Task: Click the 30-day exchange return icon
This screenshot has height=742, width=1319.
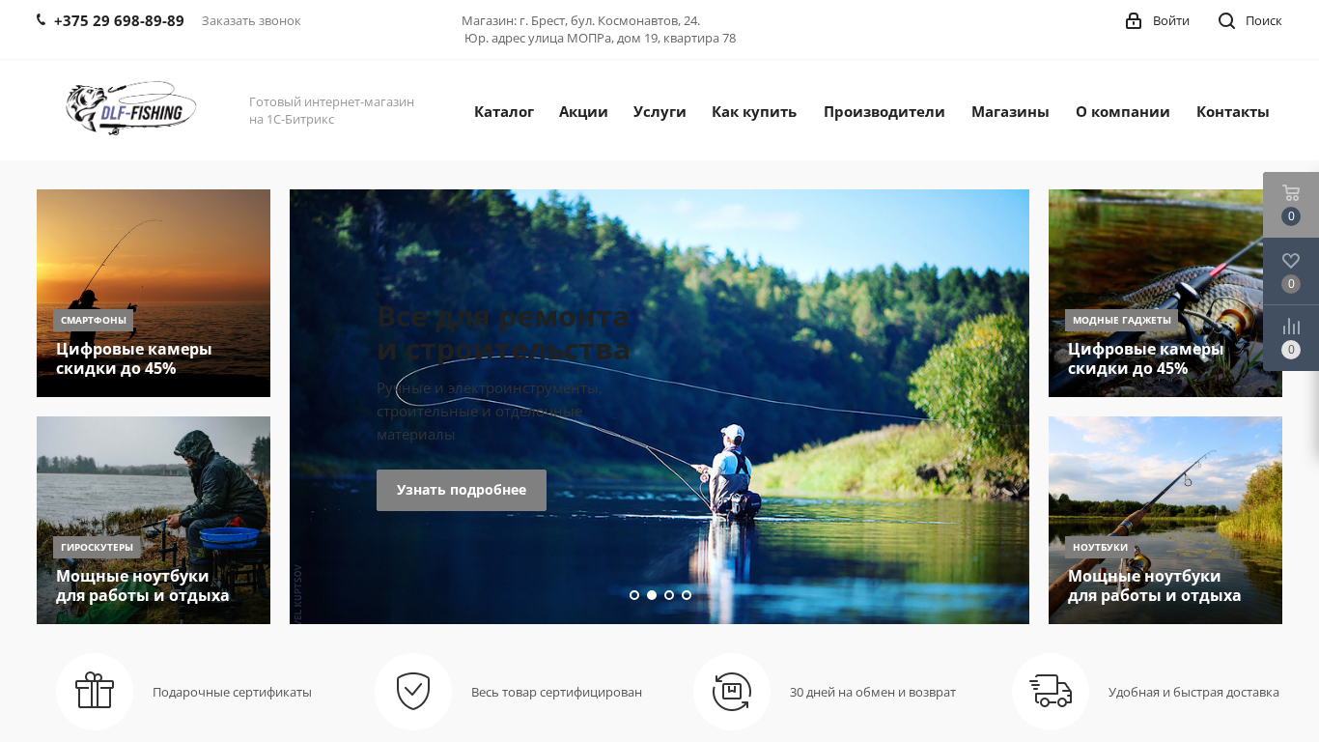Action: [732, 692]
